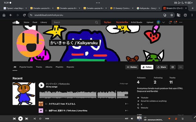Seek within the All my songs waveform
Screen dimensions: 196x122
[84, 95]
